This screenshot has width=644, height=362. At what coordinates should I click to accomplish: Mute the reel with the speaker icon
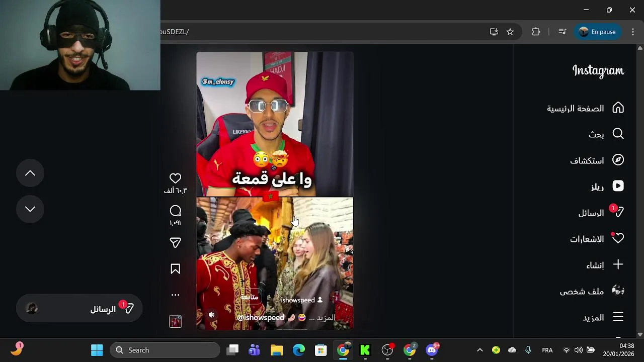coord(212,315)
